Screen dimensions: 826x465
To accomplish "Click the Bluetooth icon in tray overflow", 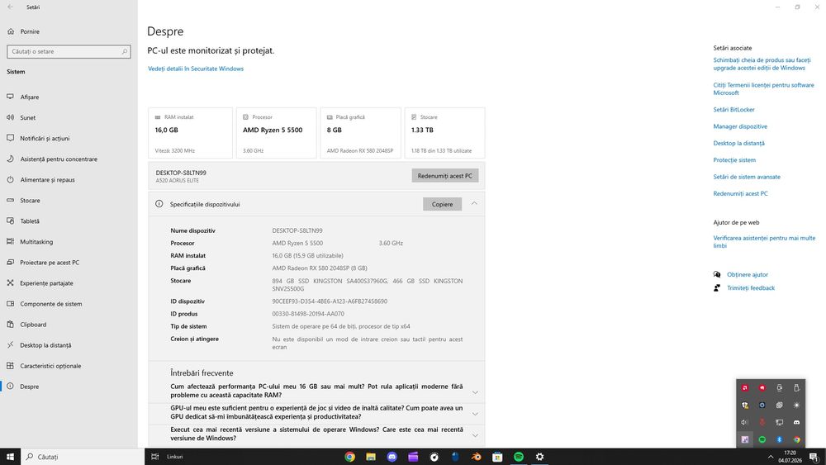I will click(x=779, y=439).
